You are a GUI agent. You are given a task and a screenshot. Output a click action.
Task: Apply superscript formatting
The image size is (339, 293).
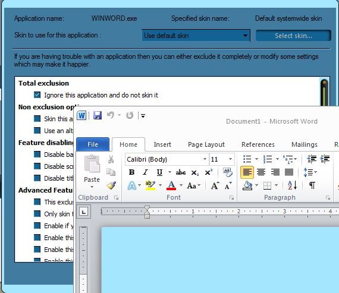pyautogui.click(x=209, y=172)
